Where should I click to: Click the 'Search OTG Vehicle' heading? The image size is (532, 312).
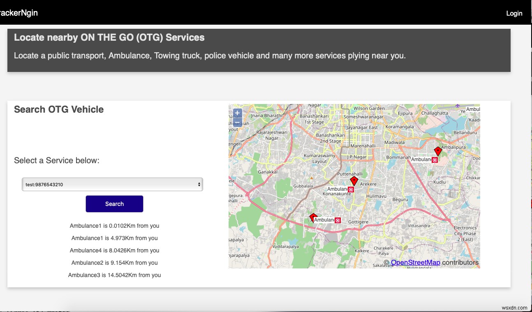click(x=59, y=109)
